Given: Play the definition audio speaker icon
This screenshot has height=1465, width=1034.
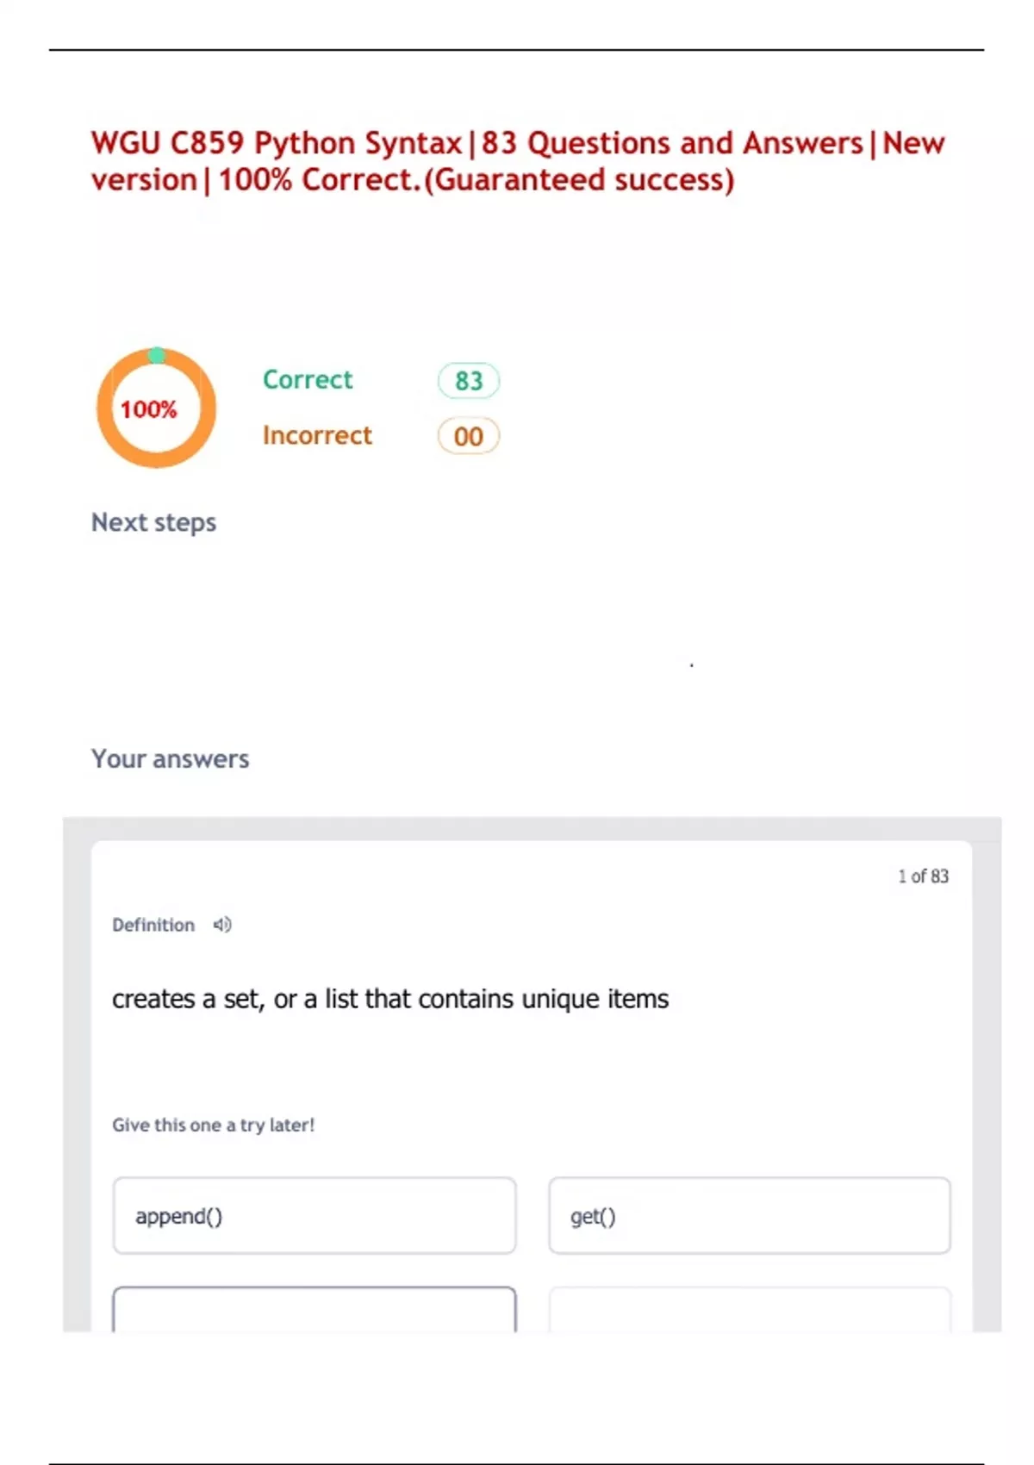Looking at the screenshot, I should pos(222,925).
